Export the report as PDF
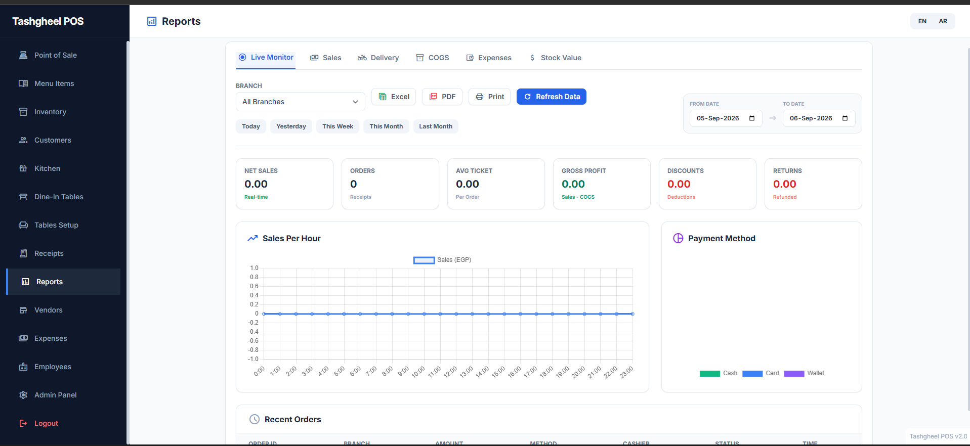 point(442,97)
